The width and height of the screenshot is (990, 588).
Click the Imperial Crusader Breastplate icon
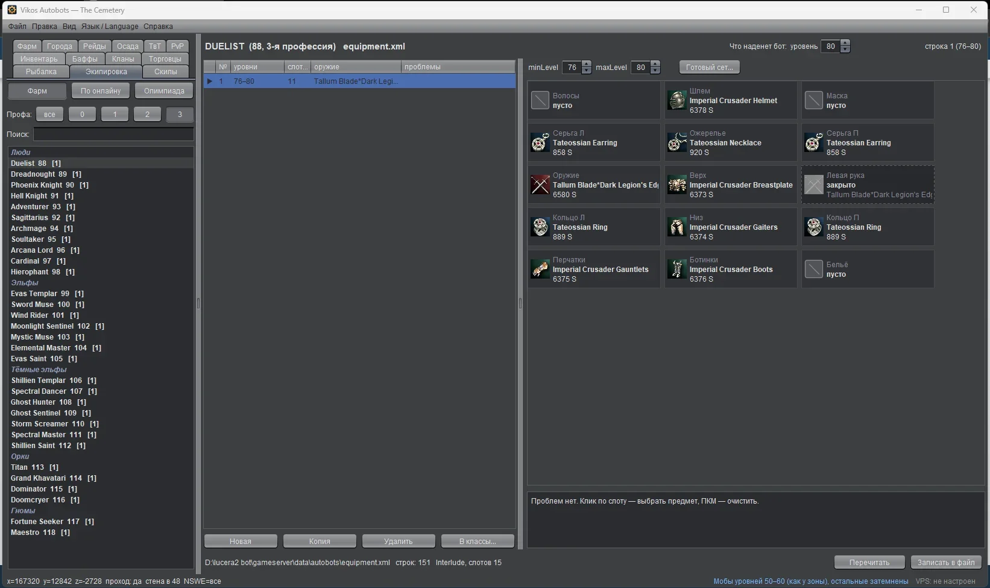(x=676, y=185)
